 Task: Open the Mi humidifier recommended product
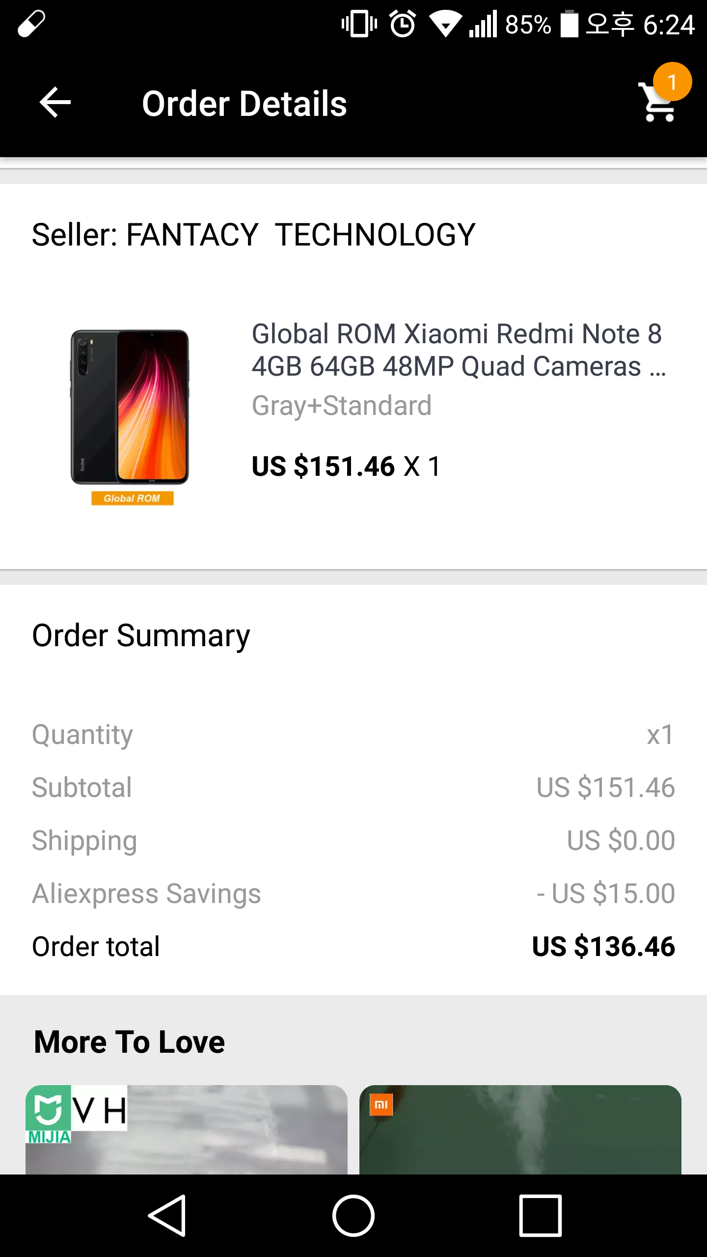pos(520,1129)
